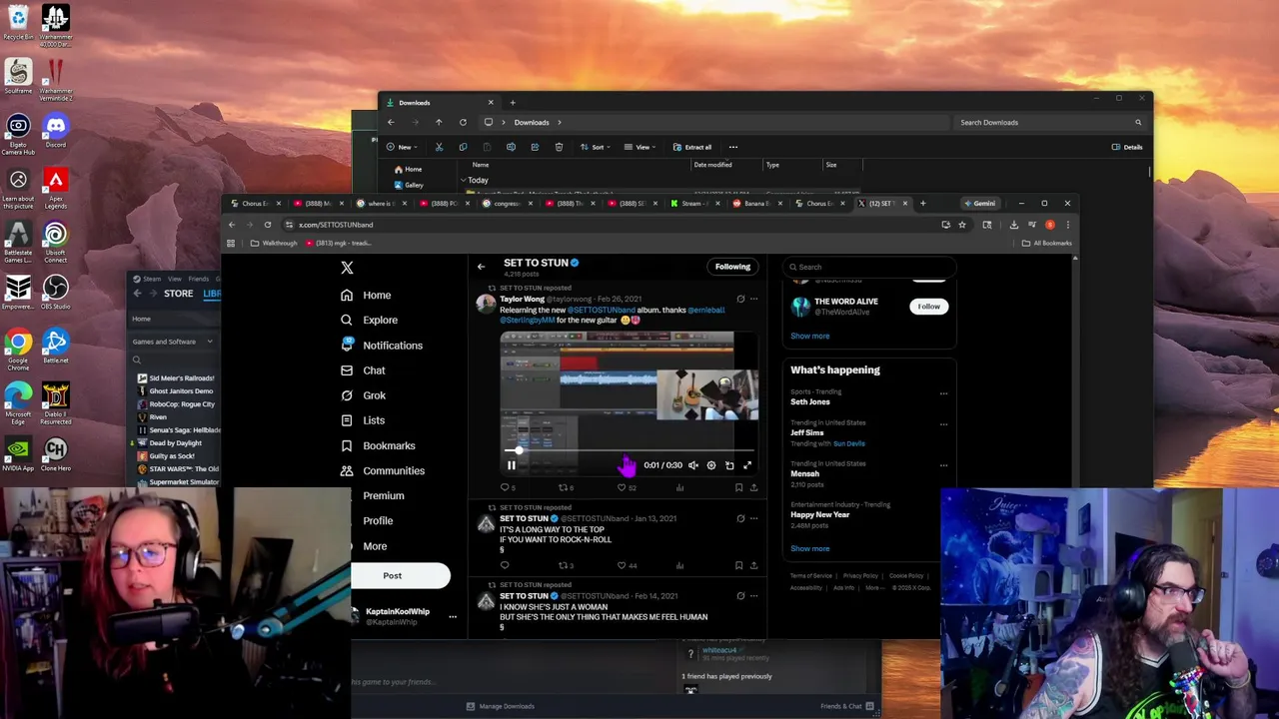1279x719 pixels.
Task: View analytics for Taylor Wong's post
Action: coord(679,487)
